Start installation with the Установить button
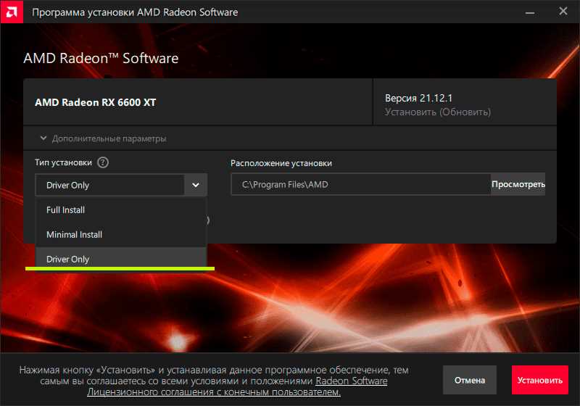The image size is (580, 406). click(x=539, y=380)
